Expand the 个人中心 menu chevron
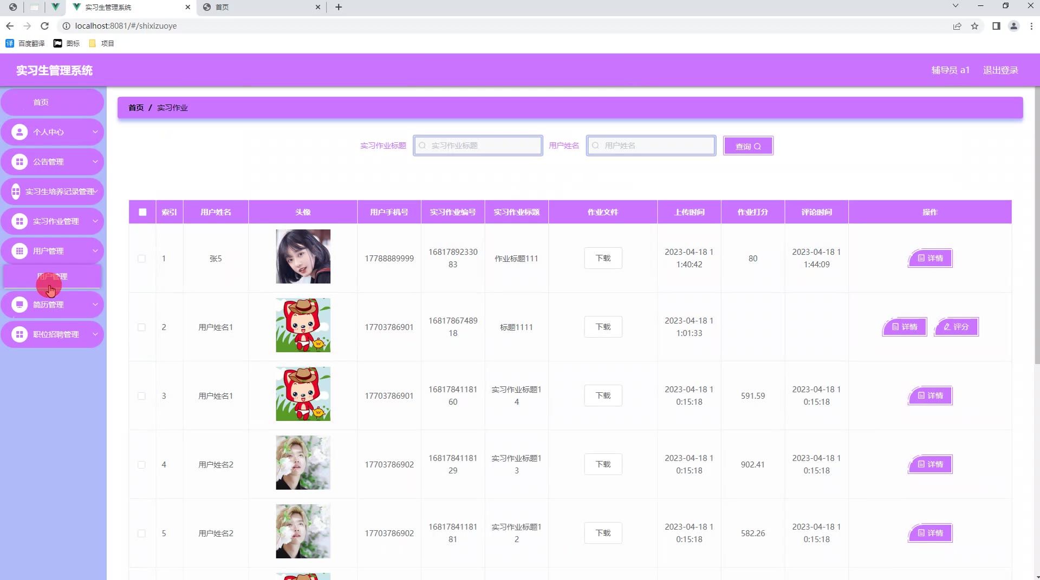Image resolution: width=1040 pixels, height=580 pixels. click(x=95, y=132)
